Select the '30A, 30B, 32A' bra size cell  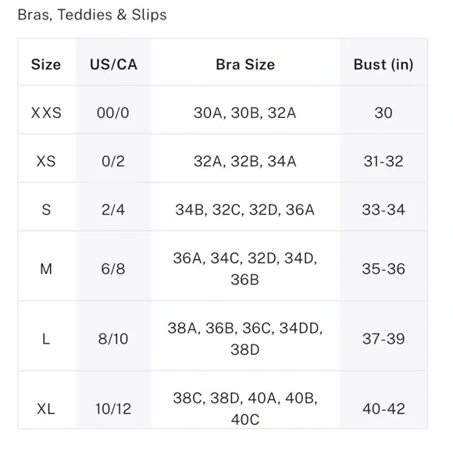245,113
